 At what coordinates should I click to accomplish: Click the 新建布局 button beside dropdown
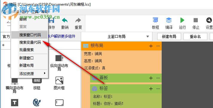(x=169, y=36)
